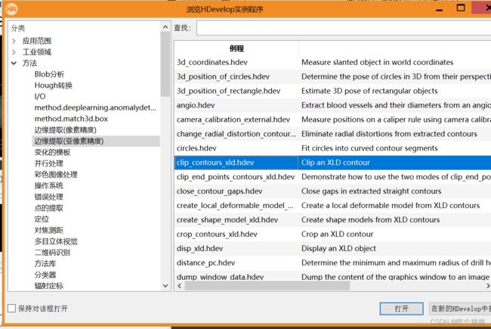The width and height of the screenshot is (491, 329).
Task: Select distance_pc.hdev example
Action: (205, 263)
